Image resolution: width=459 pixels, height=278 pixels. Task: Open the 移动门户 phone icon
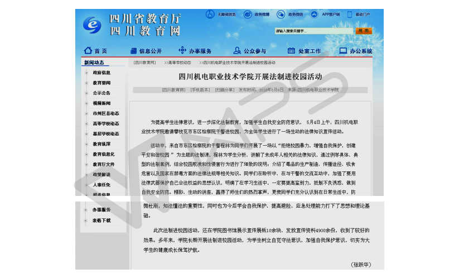click(350, 14)
